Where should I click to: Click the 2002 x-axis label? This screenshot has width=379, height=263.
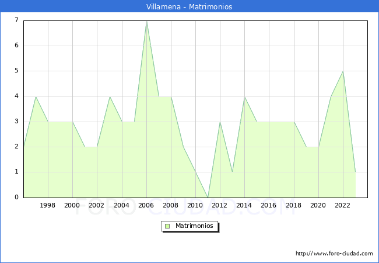click(x=96, y=205)
